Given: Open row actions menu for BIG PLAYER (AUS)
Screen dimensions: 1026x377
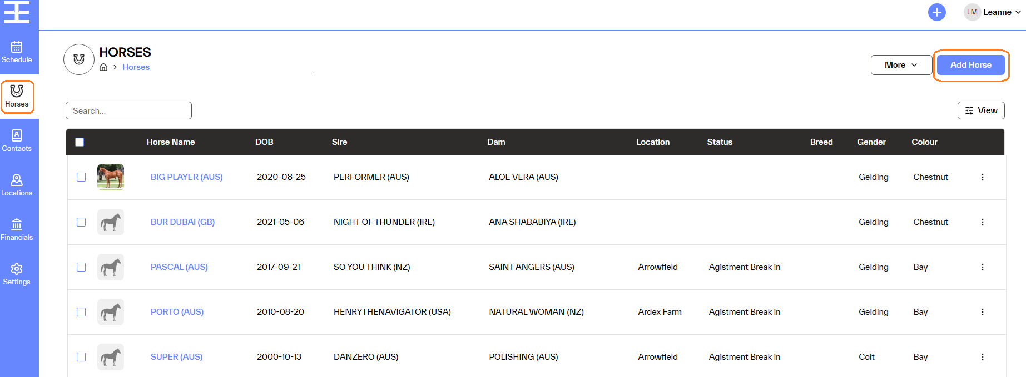Looking at the screenshot, I should (982, 177).
